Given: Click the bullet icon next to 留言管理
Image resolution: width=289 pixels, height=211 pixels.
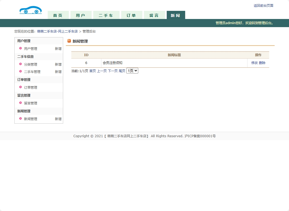Looking at the screenshot, I should point(20,103).
